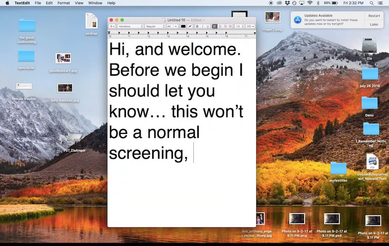Click Restart in the Updates notification
Image resolution: width=389 pixels, height=246 pixels.
[x=374, y=16]
